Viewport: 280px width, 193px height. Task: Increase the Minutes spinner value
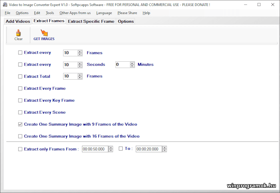click(x=132, y=63)
